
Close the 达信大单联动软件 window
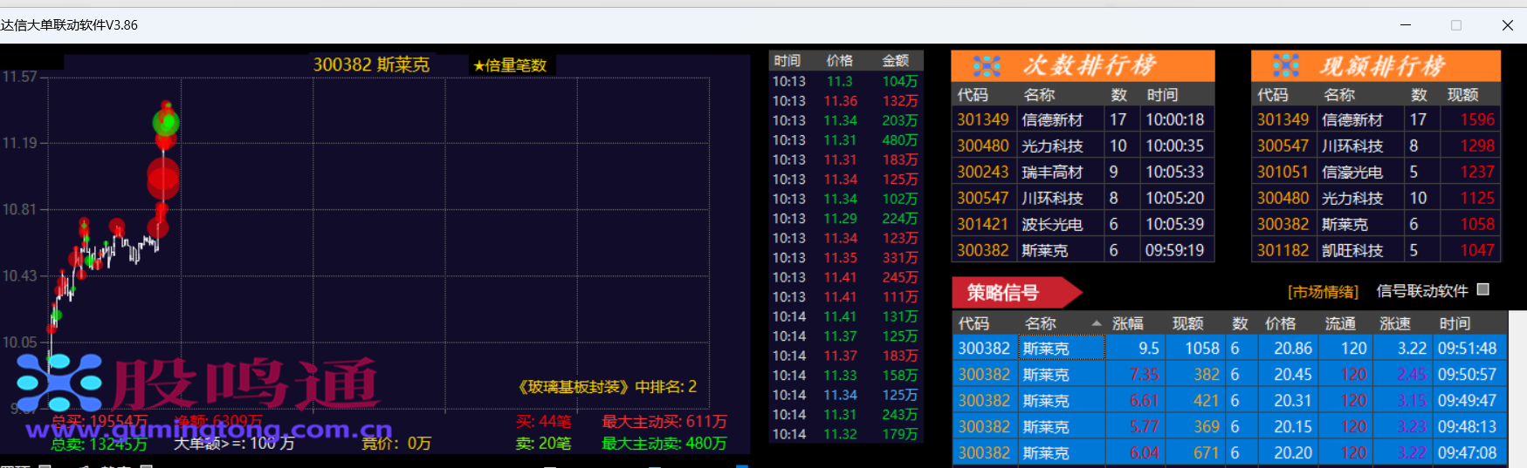[1507, 25]
